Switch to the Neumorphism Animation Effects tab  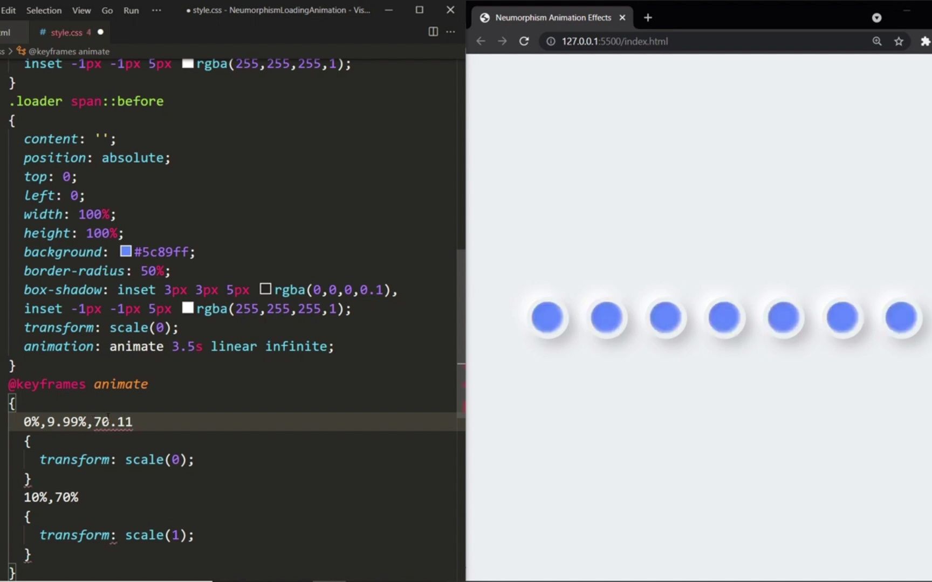coord(554,17)
